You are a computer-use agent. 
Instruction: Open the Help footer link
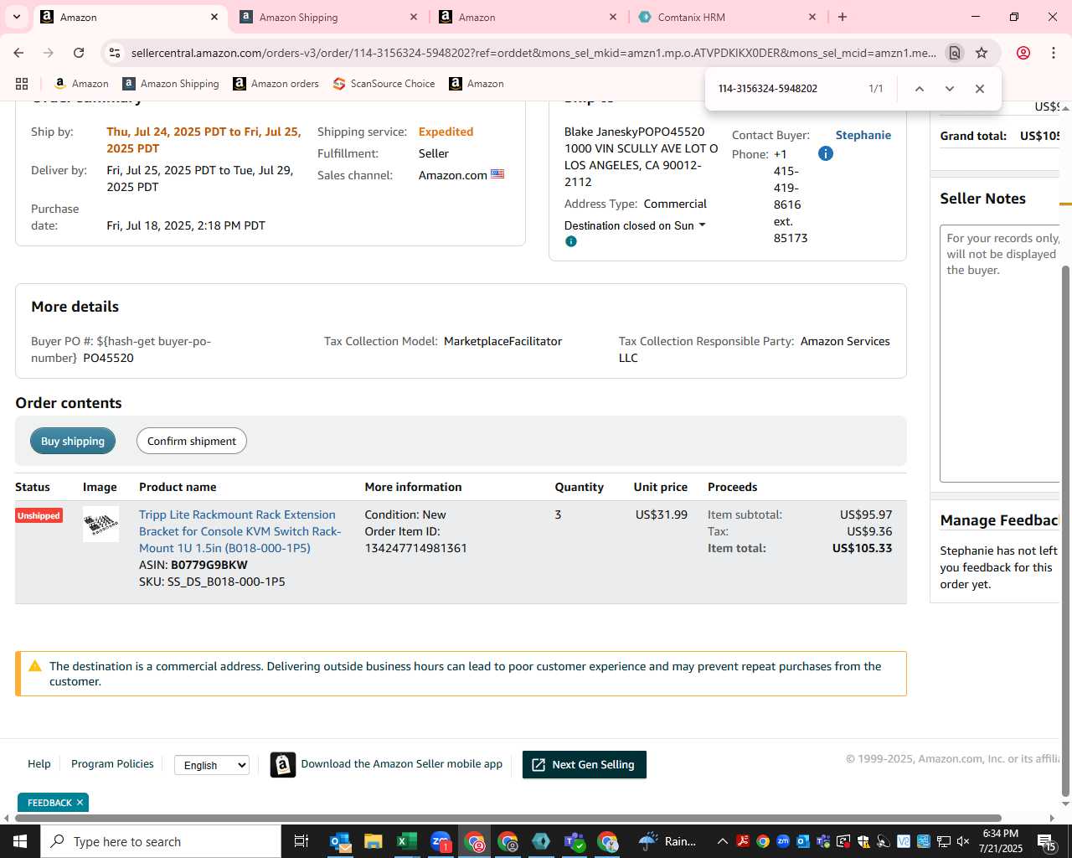point(39,764)
